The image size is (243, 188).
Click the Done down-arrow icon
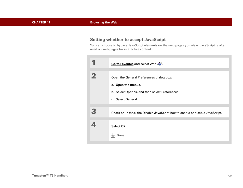[x=113, y=135]
